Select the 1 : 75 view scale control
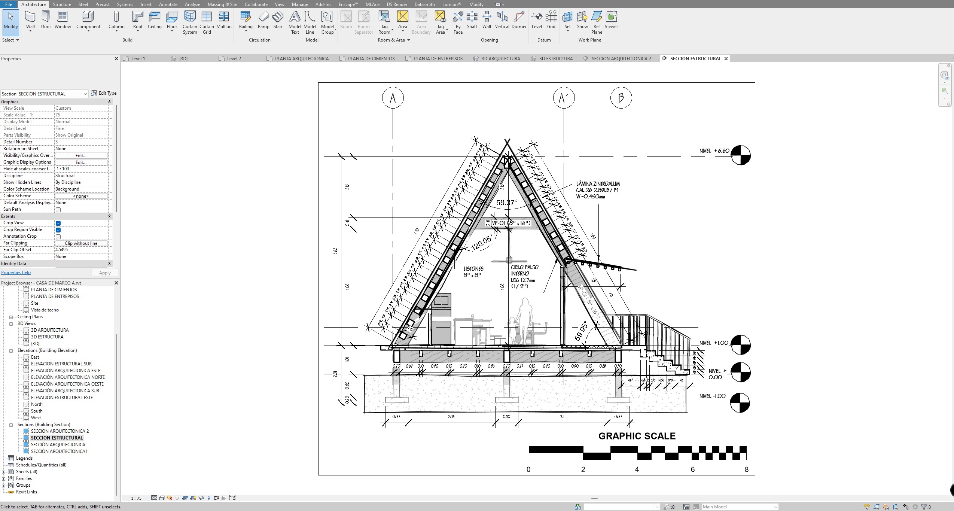The width and height of the screenshot is (954, 511). point(136,498)
